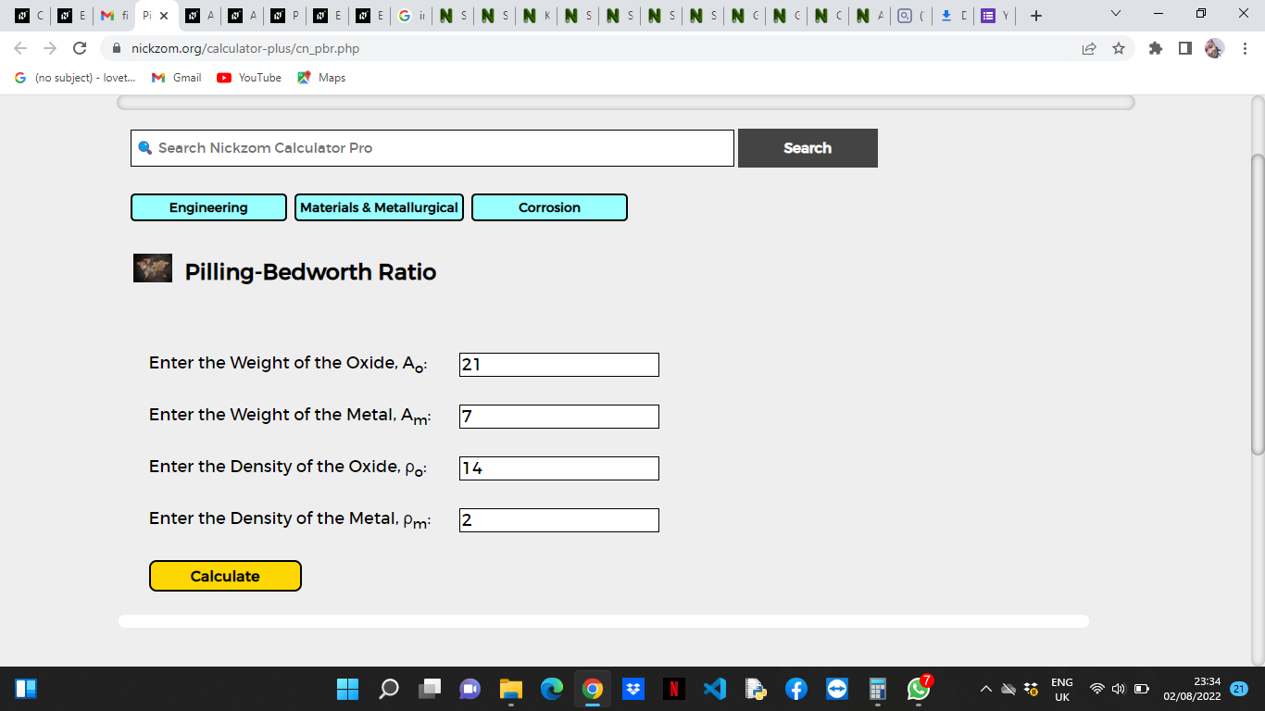Open the Corrosion category
Image resolution: width=1265 pixels, height=711 pixels.
549,207
